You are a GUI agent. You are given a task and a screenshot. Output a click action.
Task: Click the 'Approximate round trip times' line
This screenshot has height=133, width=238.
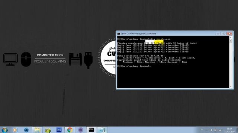tap(149, 60)
